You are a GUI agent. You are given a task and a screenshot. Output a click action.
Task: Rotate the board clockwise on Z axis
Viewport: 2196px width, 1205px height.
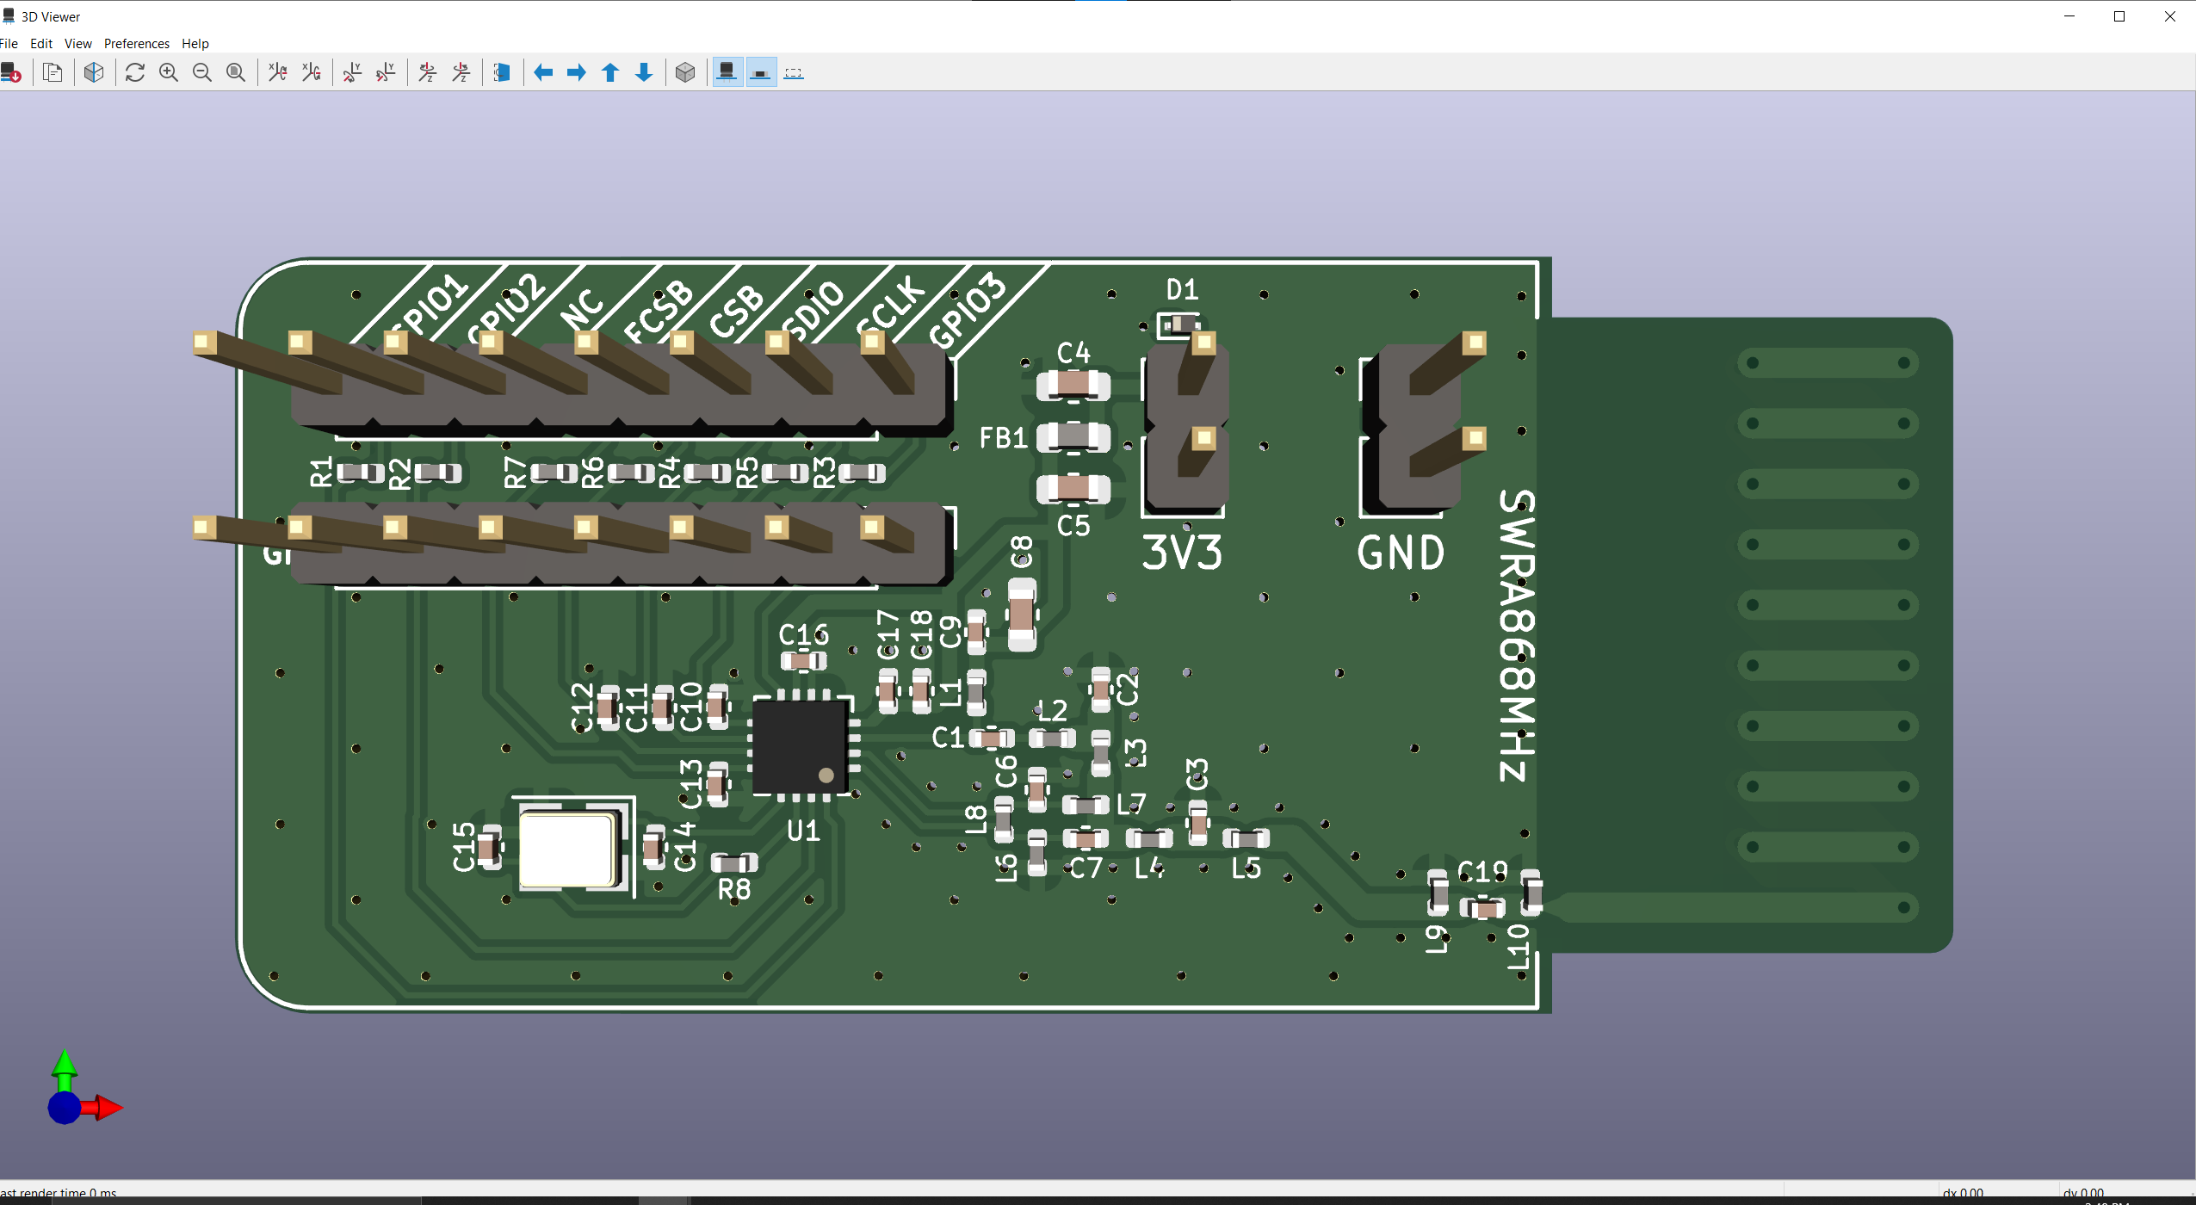pos(426,72)
